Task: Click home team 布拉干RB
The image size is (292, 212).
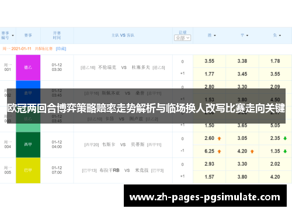Action: coord(109,170)
